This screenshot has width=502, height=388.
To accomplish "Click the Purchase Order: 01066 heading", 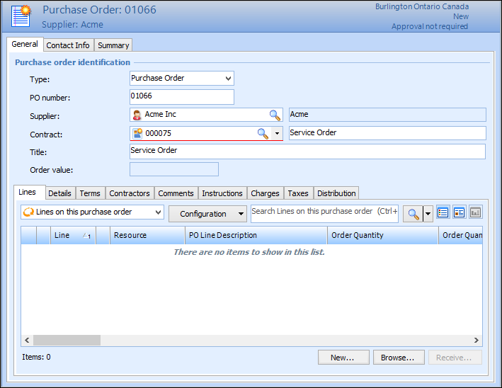I will pos(100,10).
